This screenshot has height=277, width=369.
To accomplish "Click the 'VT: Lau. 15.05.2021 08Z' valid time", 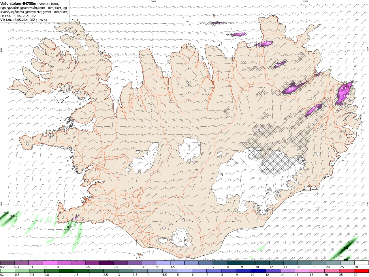I will pyautogui.click(x=18, y=20).
